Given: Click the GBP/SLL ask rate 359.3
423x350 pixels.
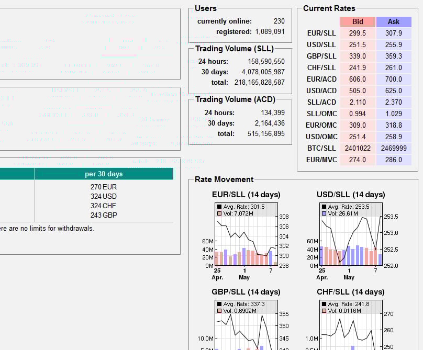Looking at the screenshot, I should click(393, 56).
